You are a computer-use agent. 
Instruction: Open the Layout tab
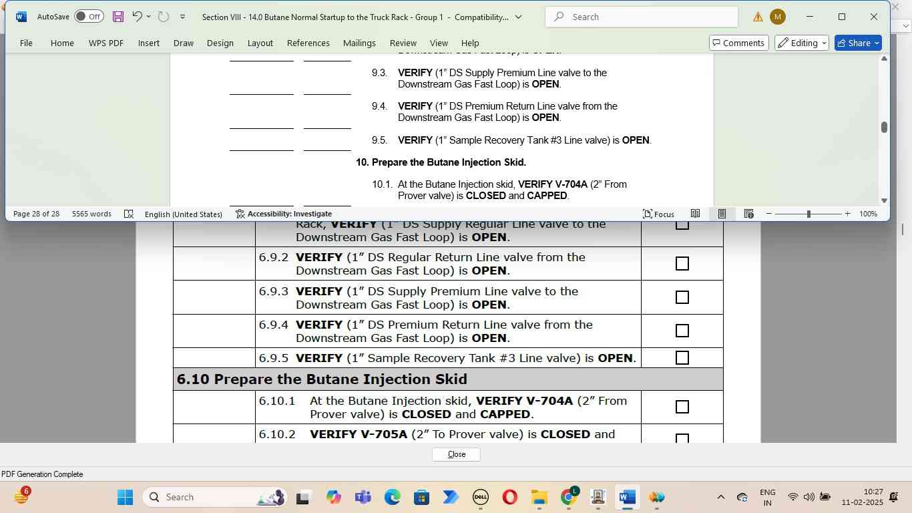click(260, 43)
